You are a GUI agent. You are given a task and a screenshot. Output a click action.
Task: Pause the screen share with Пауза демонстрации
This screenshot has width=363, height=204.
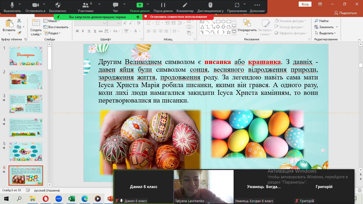point(163,5)
